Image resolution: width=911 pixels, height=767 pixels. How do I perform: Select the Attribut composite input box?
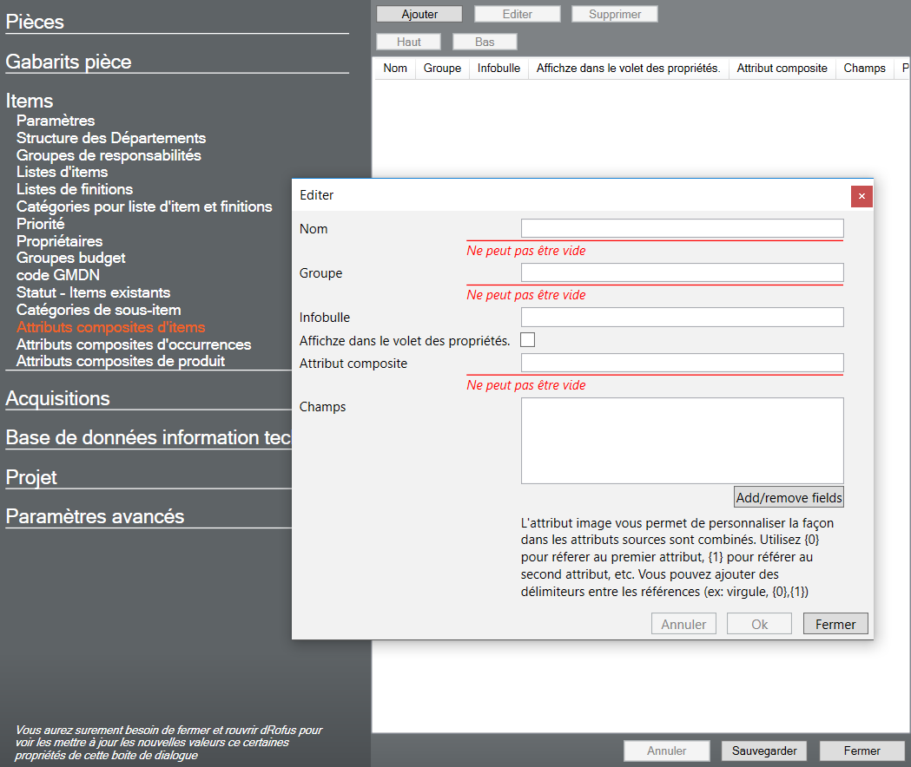pos(682,363)
